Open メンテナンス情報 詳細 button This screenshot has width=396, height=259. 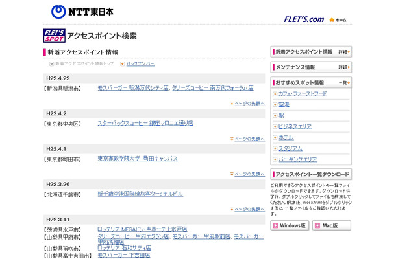pos(311,67)
